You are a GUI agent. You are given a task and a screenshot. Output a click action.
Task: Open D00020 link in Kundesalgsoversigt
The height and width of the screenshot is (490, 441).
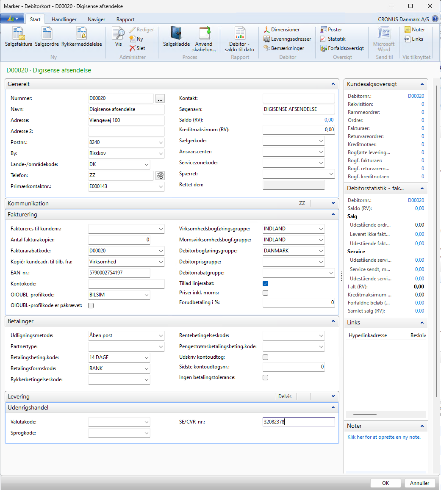416,96
